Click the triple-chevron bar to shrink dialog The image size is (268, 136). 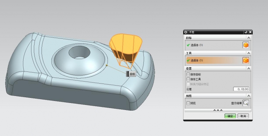(x=218, y=110)
